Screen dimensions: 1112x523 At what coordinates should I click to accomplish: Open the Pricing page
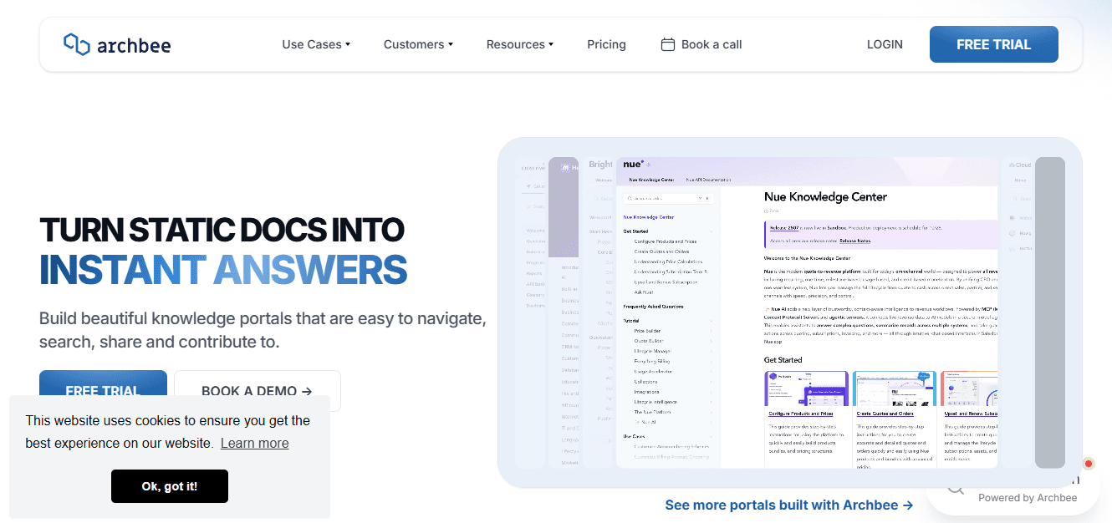coord(606,44)
